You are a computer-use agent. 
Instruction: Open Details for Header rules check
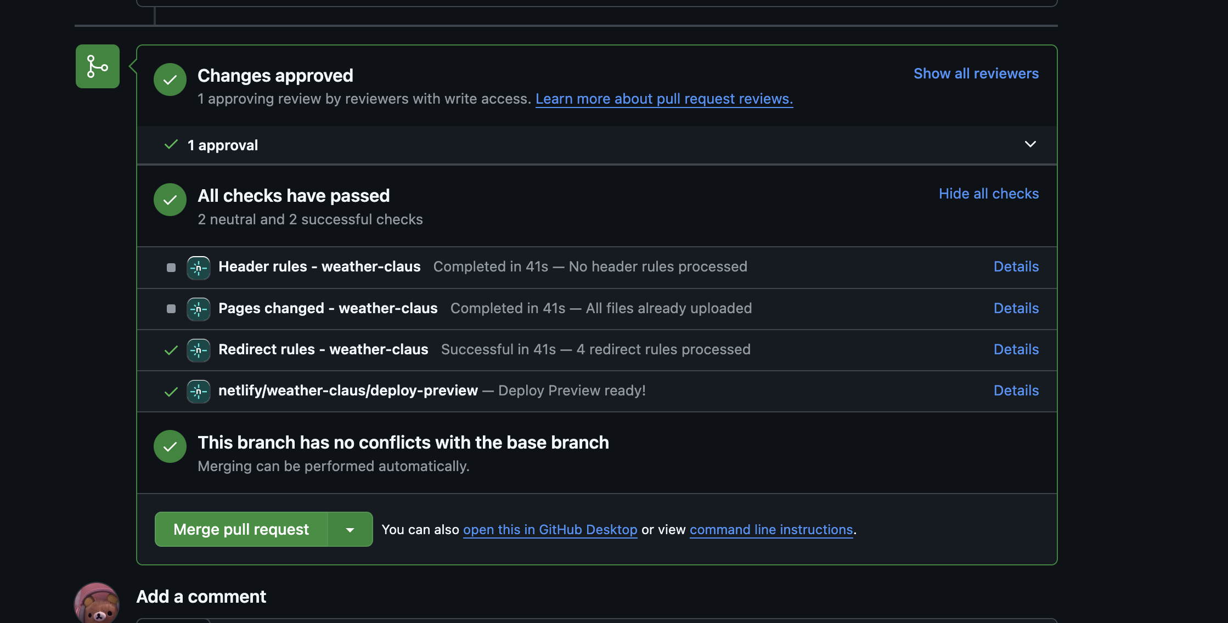1016,267
